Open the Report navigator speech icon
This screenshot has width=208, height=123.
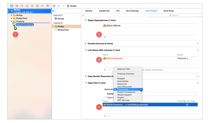point(48,6)
